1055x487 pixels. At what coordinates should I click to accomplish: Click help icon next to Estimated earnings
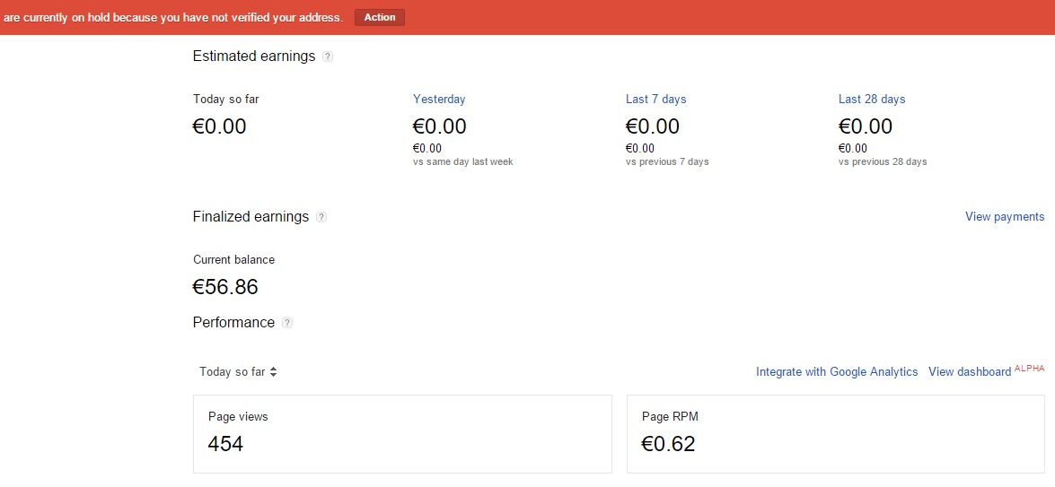tap(328, 57)
